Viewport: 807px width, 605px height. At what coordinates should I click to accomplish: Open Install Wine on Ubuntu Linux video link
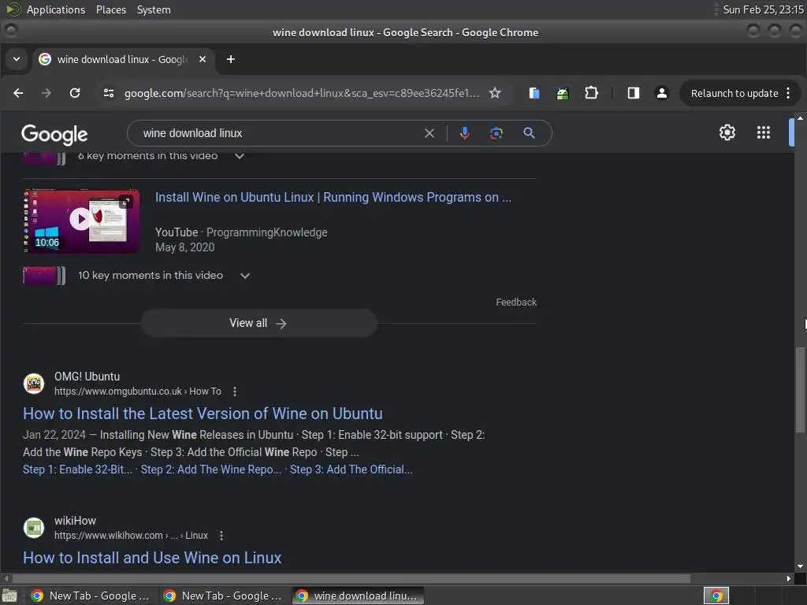coord(333,198)
